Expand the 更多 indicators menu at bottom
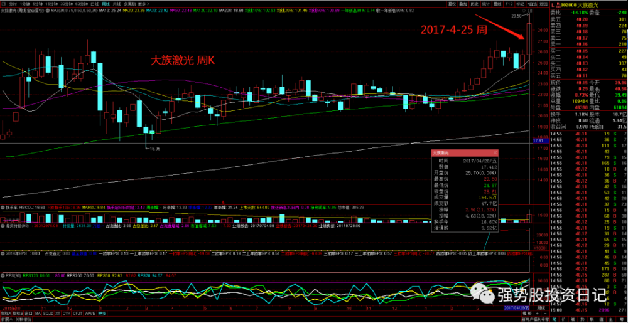 click(102, 314)
